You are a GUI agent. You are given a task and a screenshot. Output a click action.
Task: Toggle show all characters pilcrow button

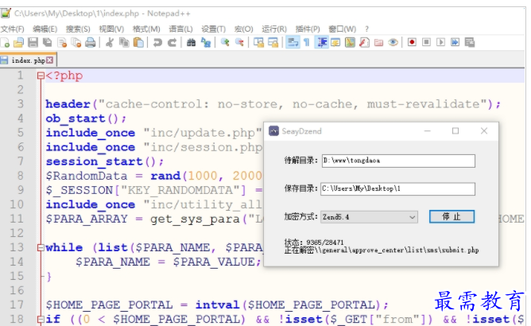(306, 42)
